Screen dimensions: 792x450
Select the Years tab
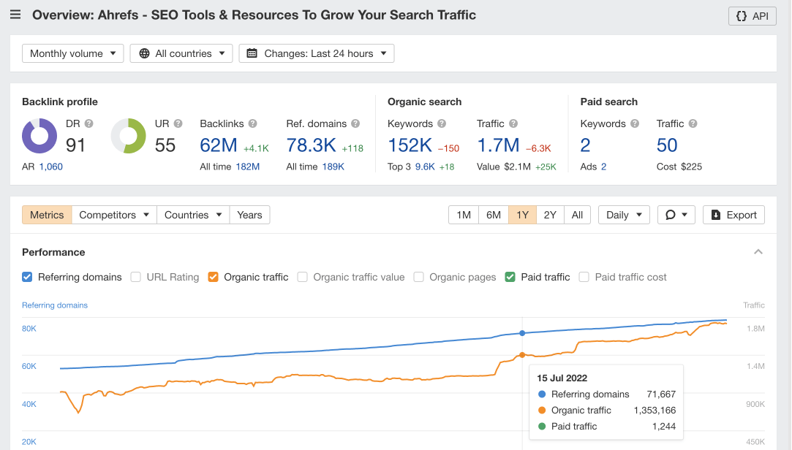pyautogui.click(x=249, y=215)
